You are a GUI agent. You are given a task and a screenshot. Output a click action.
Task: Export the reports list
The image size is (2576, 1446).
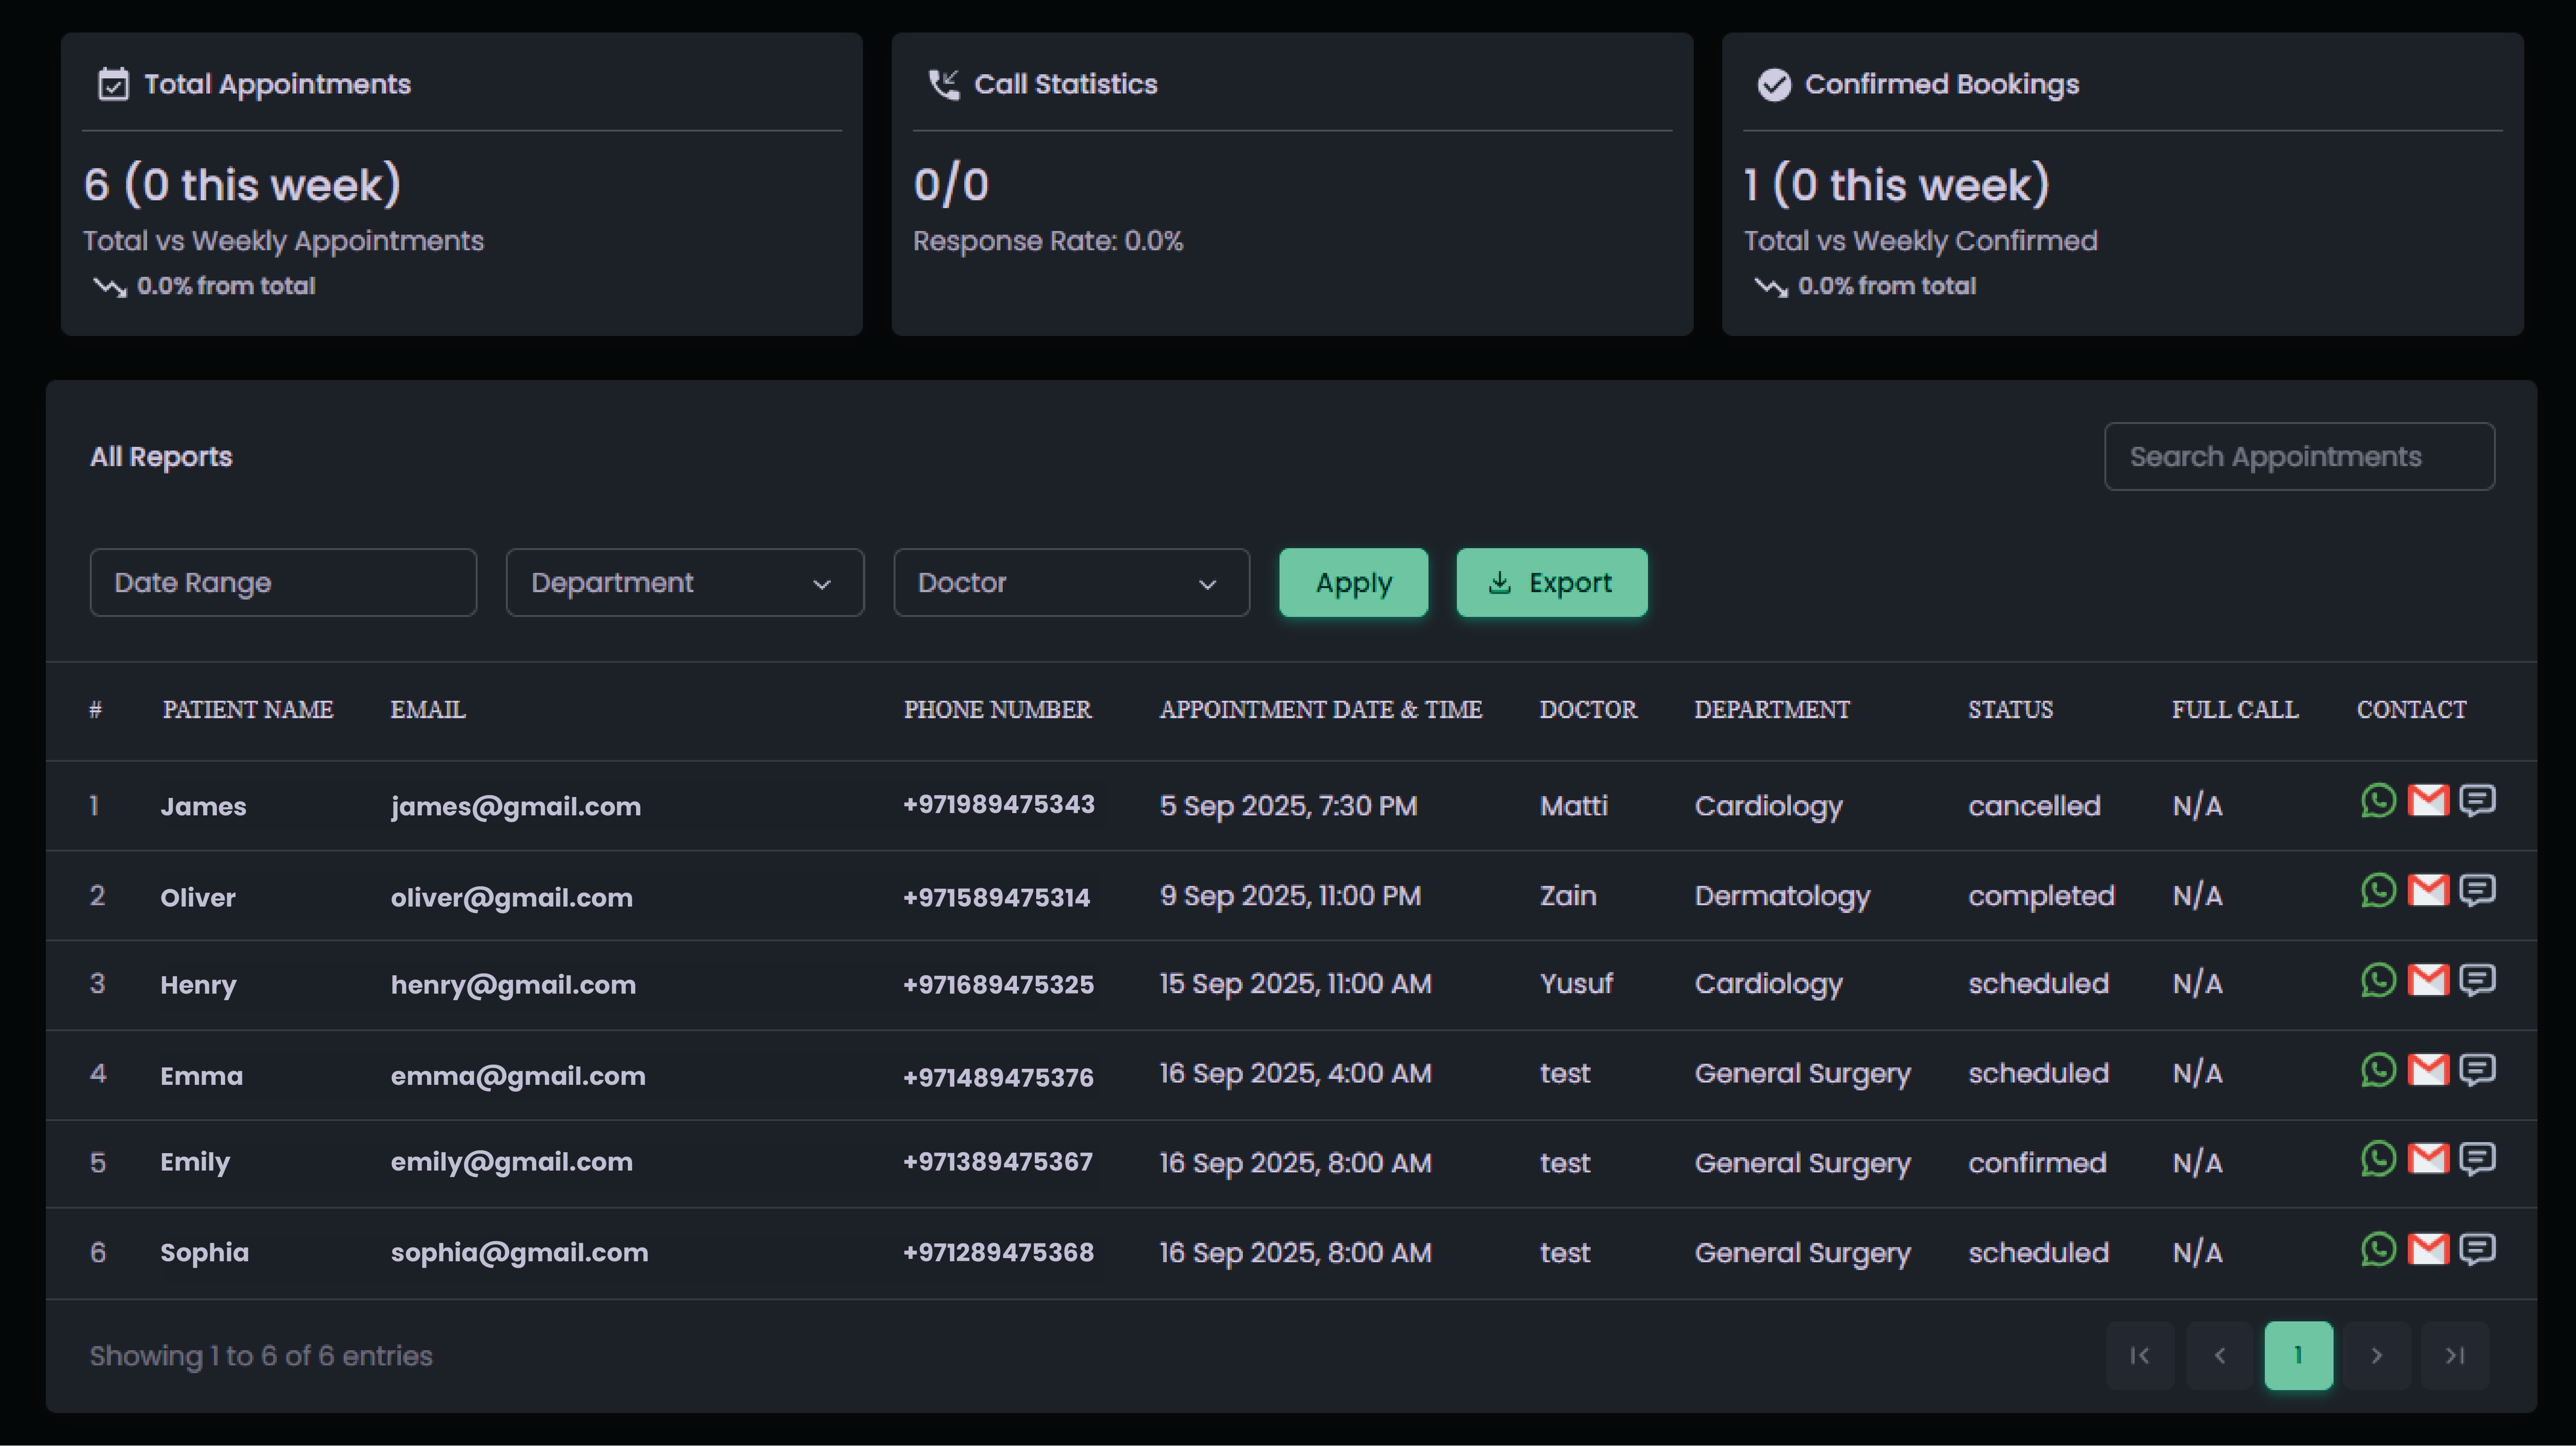point(1551,583)
